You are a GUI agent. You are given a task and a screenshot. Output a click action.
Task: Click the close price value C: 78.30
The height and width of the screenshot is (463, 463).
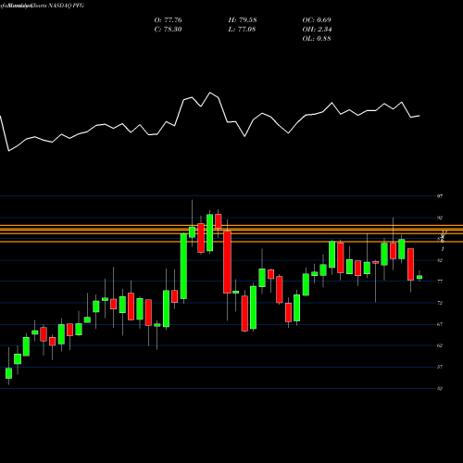click(168, 30)
